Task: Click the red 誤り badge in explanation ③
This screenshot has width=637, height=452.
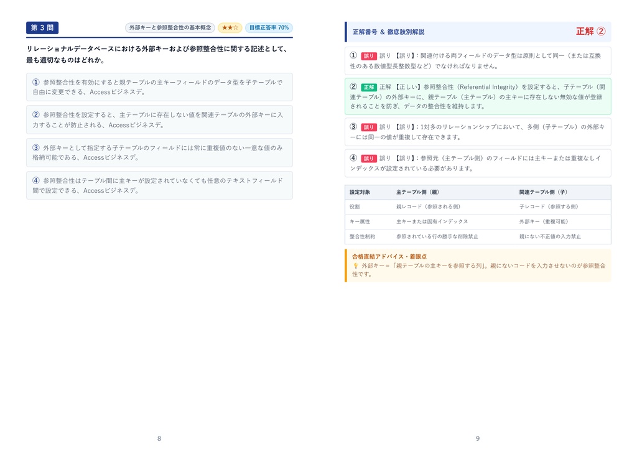Action: [369, 127]
